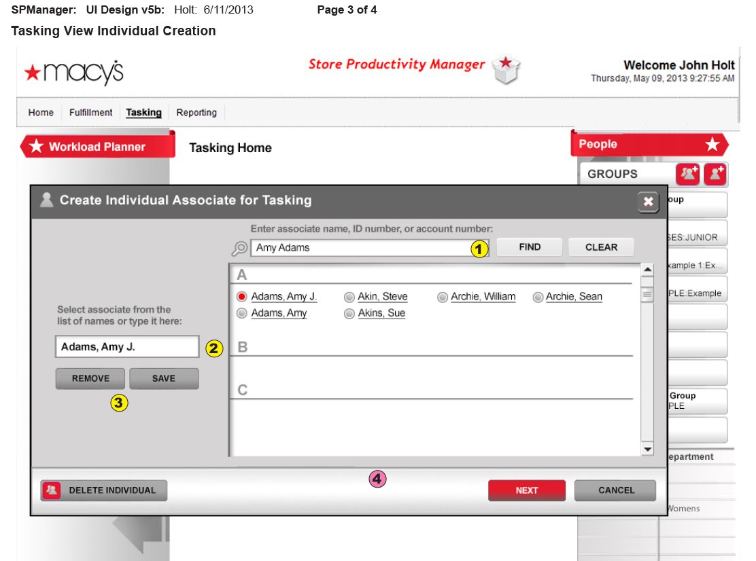Image resolution: width=756 pixels, height=561 pixels.
Task: Select the Akin, Steve radio button
Action: tap(349, 297)
